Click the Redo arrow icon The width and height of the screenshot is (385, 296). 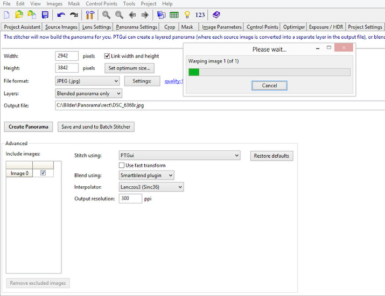click(74, 15)
